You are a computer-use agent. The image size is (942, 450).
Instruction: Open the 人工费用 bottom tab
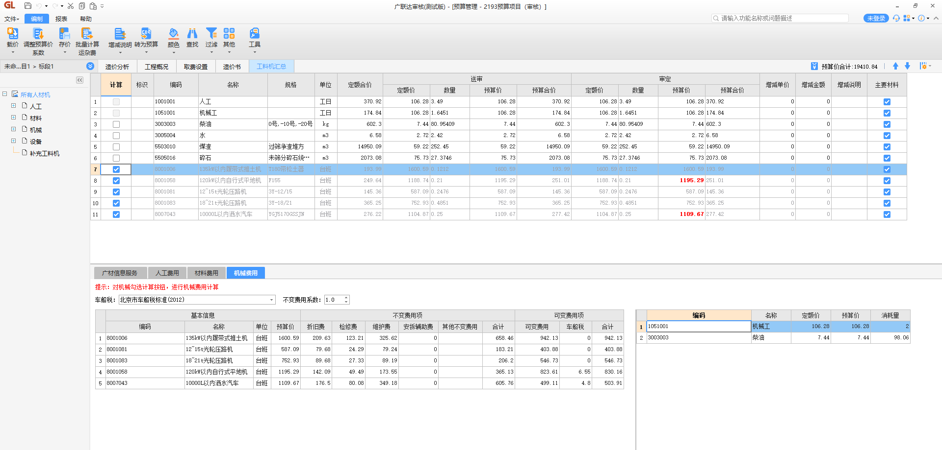pyautogui.click(x=167, y=273)
